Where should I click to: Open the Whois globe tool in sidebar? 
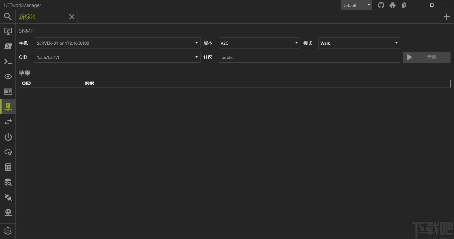pos(8,213)
